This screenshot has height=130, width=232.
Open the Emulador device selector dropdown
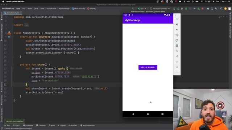(160, 9)
